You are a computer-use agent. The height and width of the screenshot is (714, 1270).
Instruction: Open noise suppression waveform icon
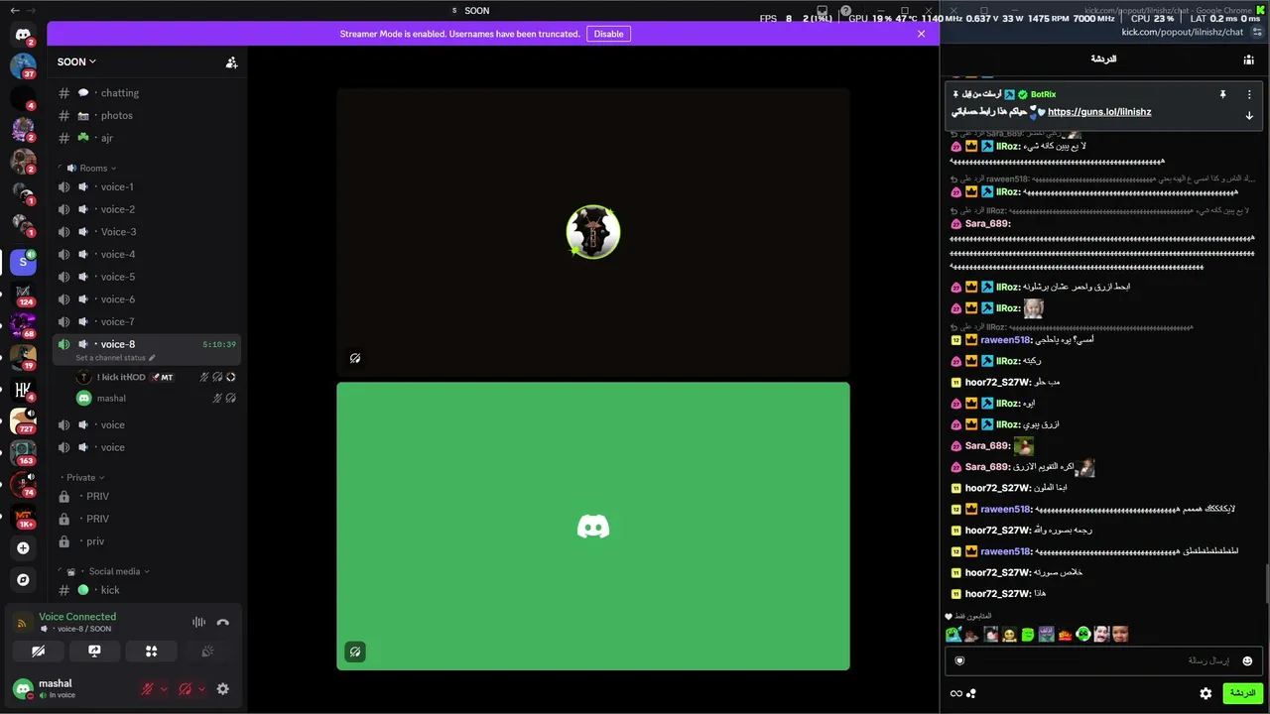[x=198, y=622]
